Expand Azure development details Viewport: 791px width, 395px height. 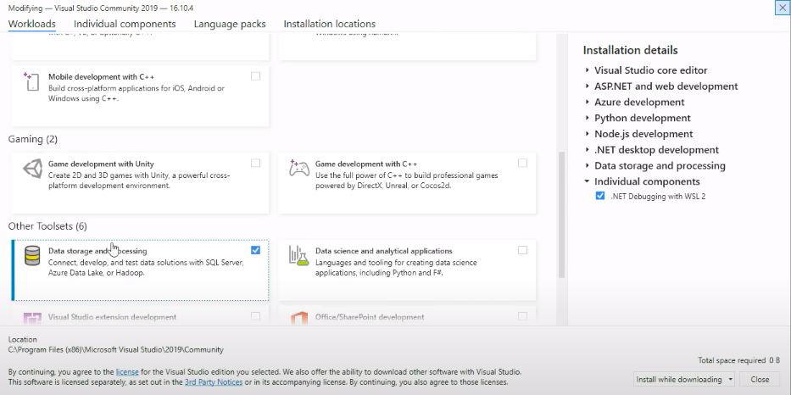(588, 102)
